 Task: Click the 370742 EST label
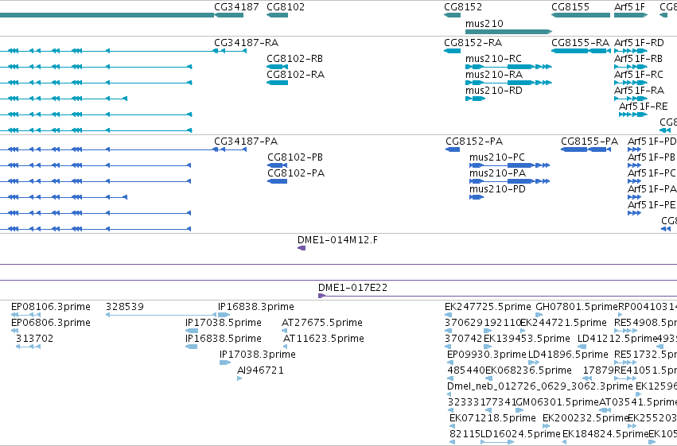click(463, 339)
